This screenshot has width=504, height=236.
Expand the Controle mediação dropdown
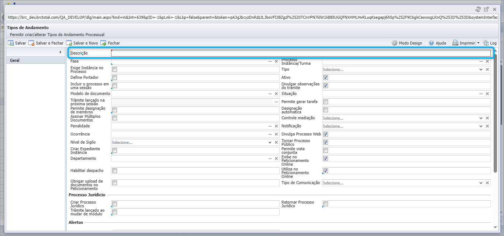point(481,118)
